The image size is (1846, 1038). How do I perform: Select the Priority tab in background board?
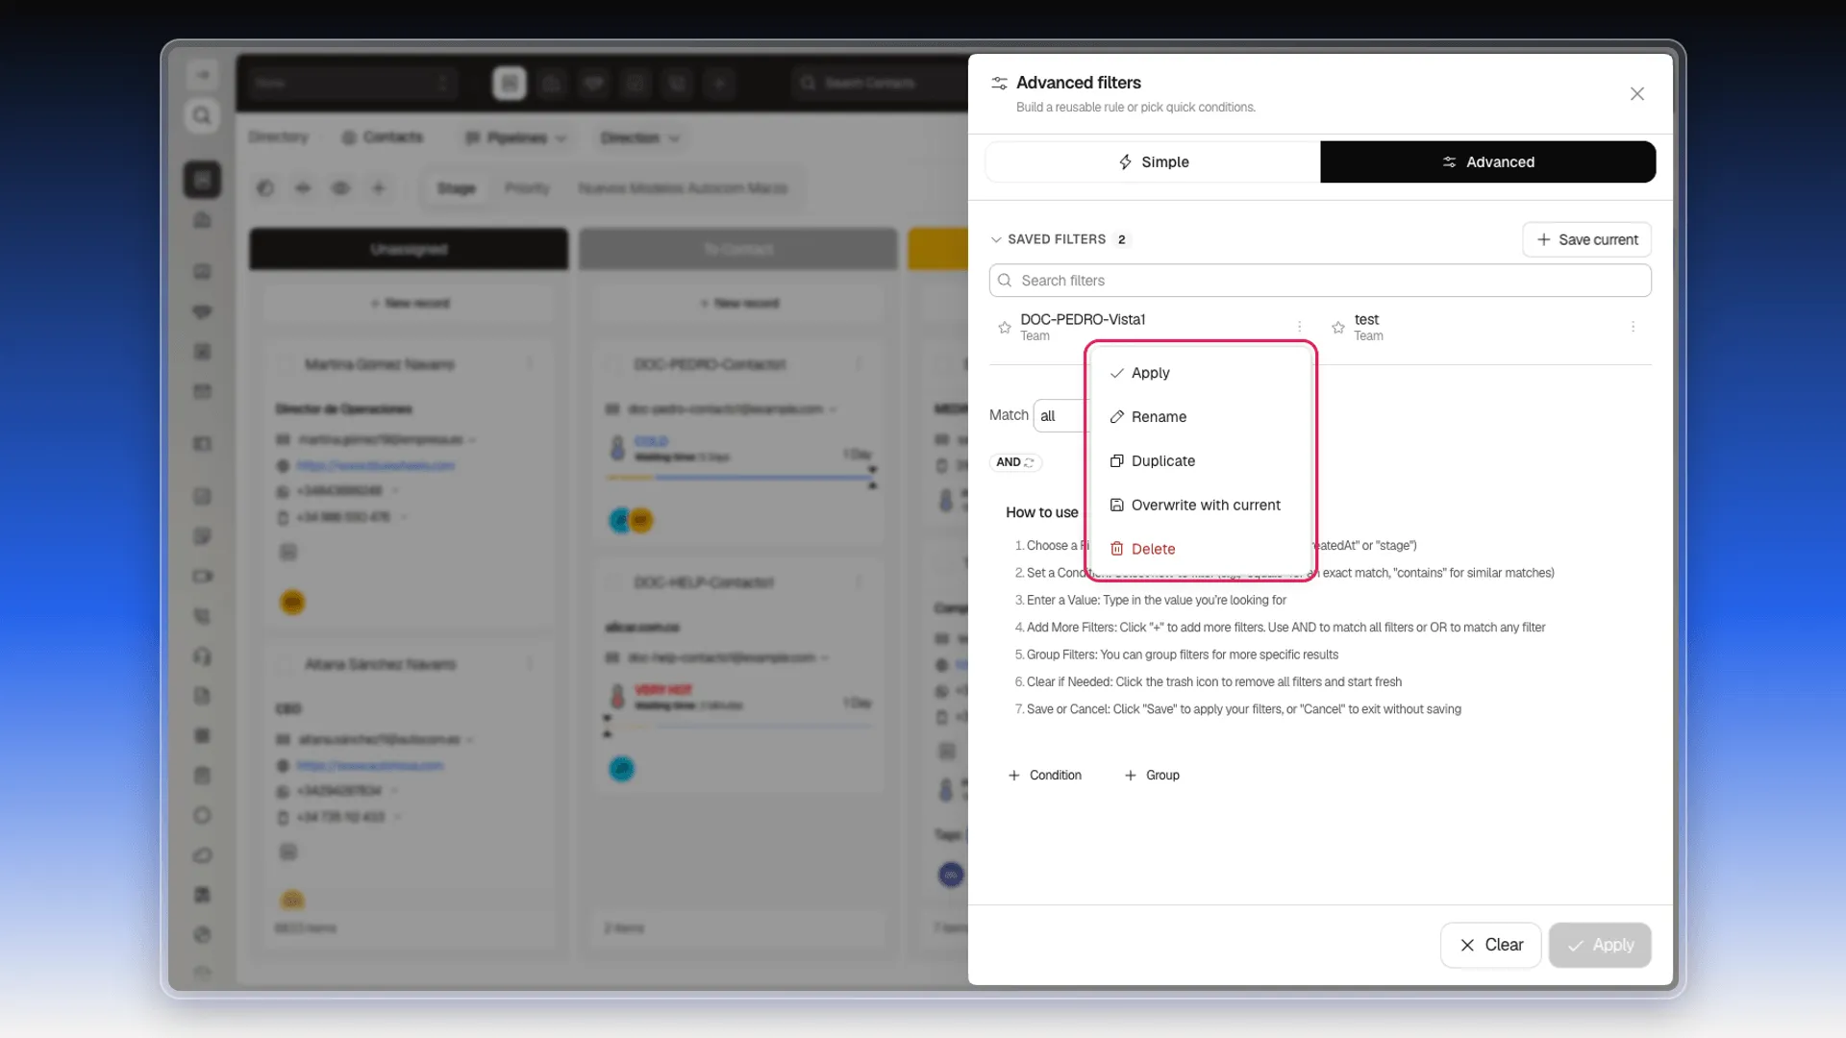(x=527, y=188)
